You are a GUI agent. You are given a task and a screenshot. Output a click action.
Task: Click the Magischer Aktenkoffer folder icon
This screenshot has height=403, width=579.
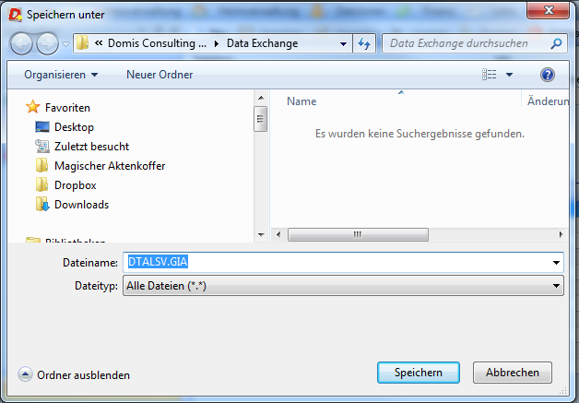[x=41, y=165]
